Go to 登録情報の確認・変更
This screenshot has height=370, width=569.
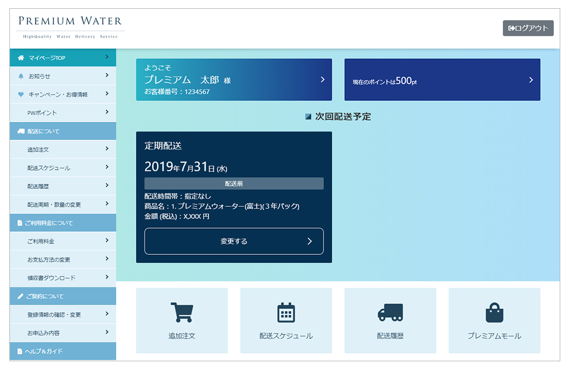[63, 315]
